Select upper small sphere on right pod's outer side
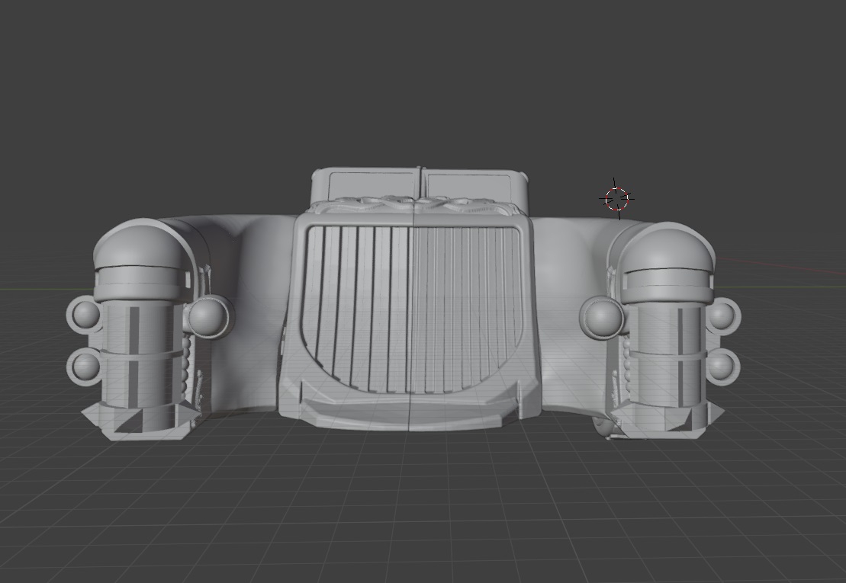Screen dimensions: 846x583 point(722,315)
